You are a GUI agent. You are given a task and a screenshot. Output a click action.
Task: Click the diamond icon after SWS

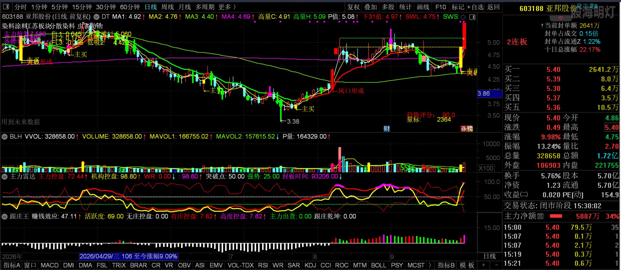(463, 17)
